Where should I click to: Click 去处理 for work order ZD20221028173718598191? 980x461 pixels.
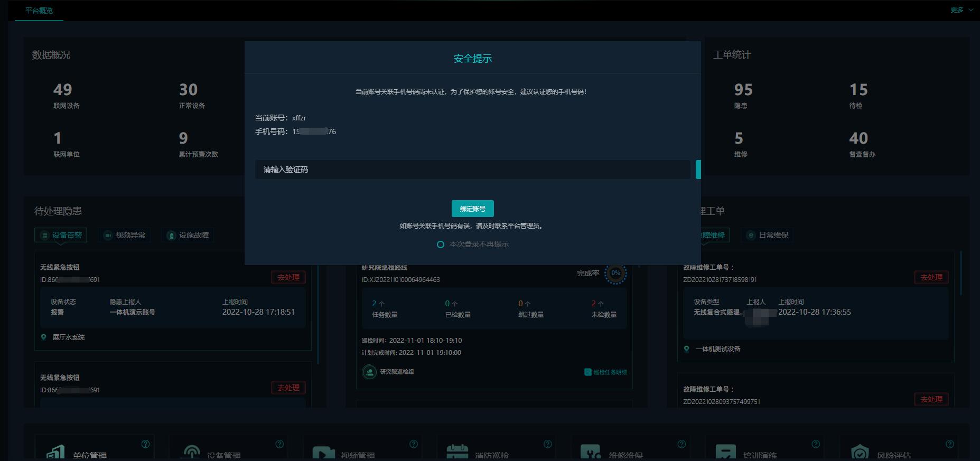coord(931,277)
